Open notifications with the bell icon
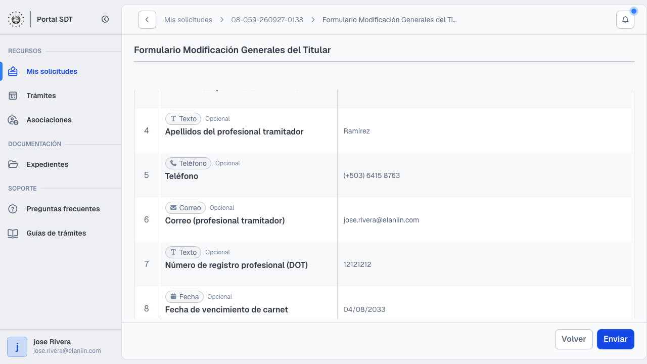Viewport: 647px width, 364px height. (625, 20)
